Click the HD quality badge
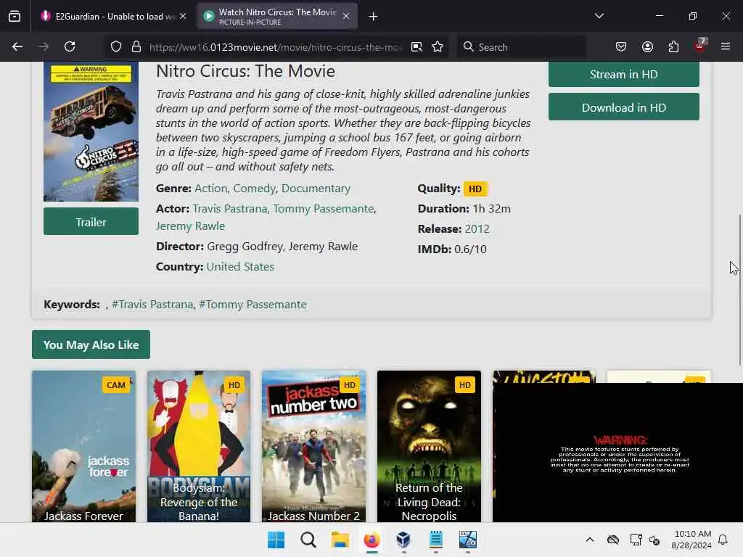The width and height of the screenshot is (743, 557). point(475,189)
